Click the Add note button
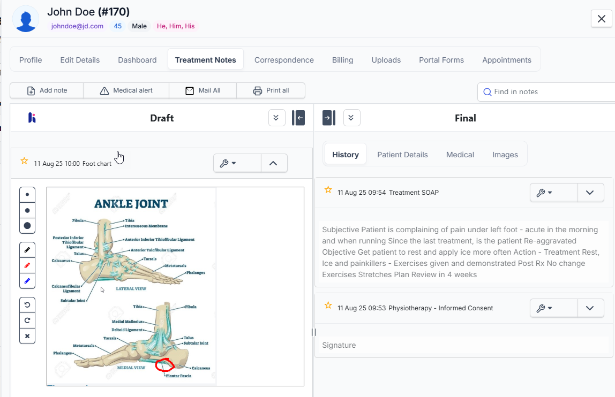615x397 pixels. pos(47,90)
